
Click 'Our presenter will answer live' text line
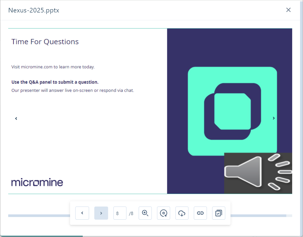[73, 90]
